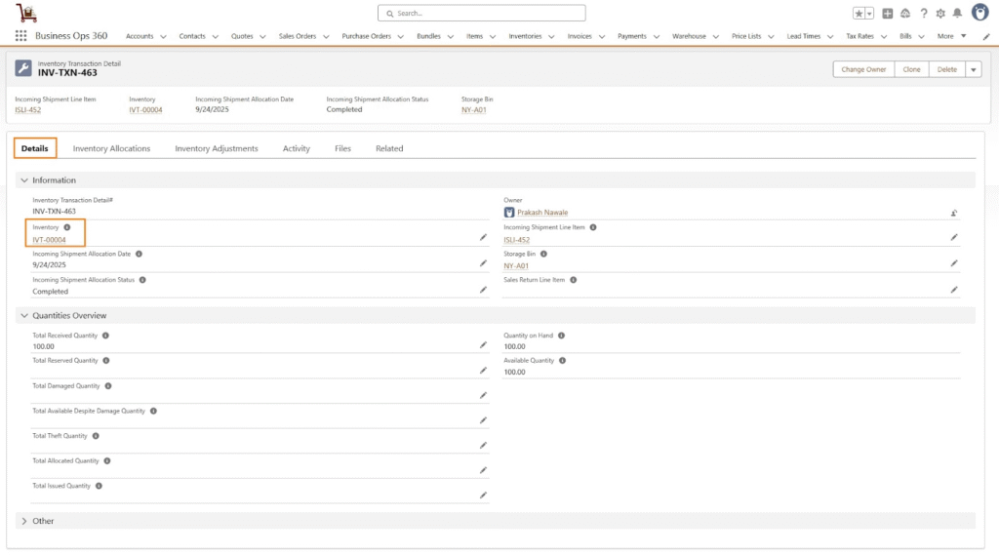
Task: Open the notifications bell
Action: (x=957, y=14)
